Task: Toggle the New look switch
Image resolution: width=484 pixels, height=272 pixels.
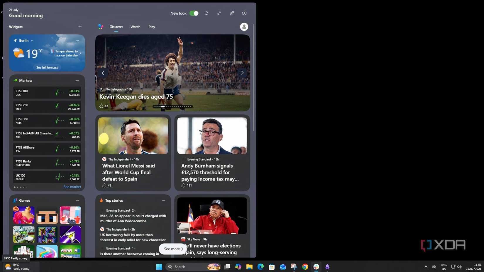Action: pyautogui.click(x=194, y=13)
